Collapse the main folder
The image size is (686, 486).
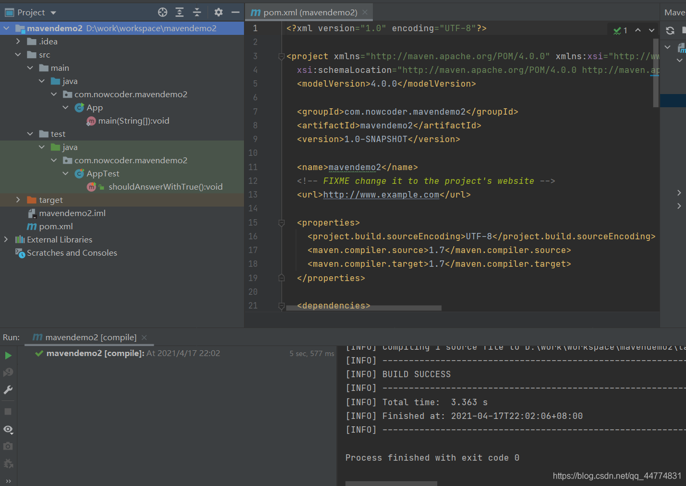[x=30, y=68]
